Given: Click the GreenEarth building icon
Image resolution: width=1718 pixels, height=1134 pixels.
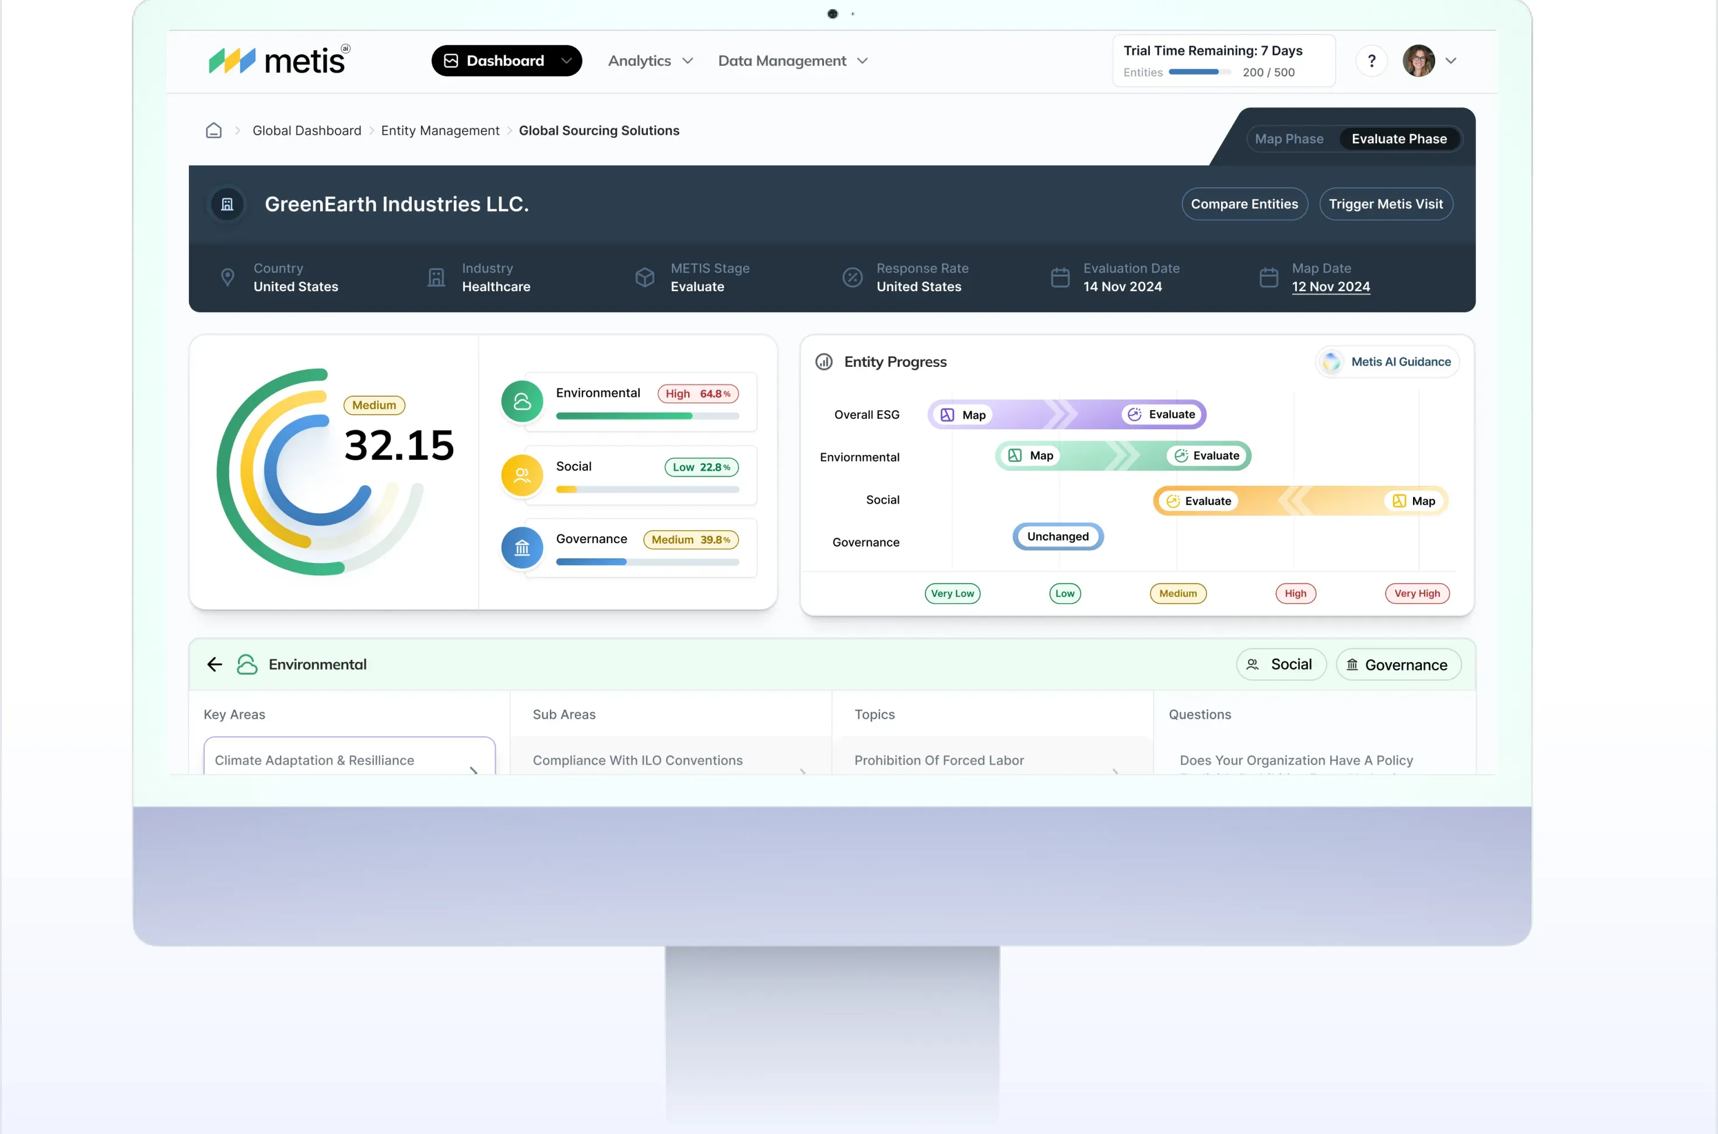Looking at the screenshot, I should click(x=227, y=204).
